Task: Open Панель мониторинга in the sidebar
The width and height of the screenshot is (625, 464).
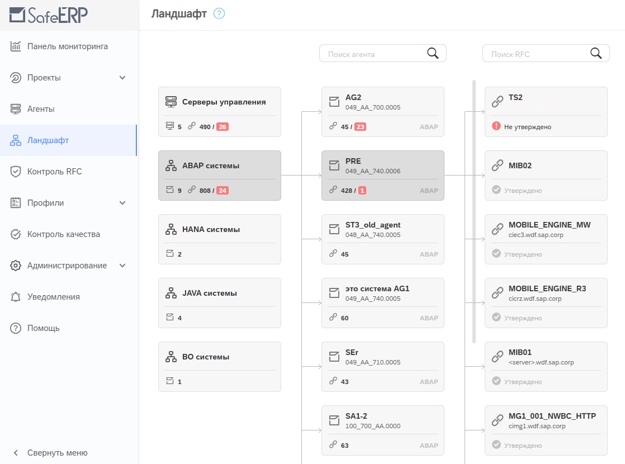Action: coord(67,46)
